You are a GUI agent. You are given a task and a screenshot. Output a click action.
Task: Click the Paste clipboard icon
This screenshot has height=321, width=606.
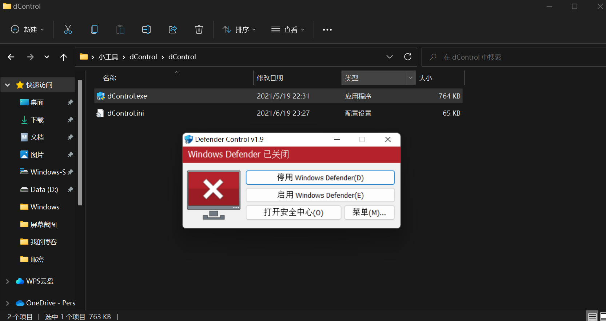[x=120, y=29]
